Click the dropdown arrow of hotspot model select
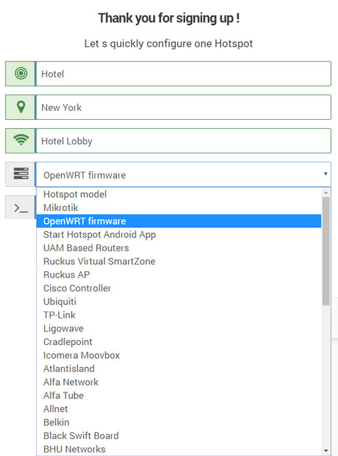The image size is (338, 456). pyautogui.click(x=326, y=174)
